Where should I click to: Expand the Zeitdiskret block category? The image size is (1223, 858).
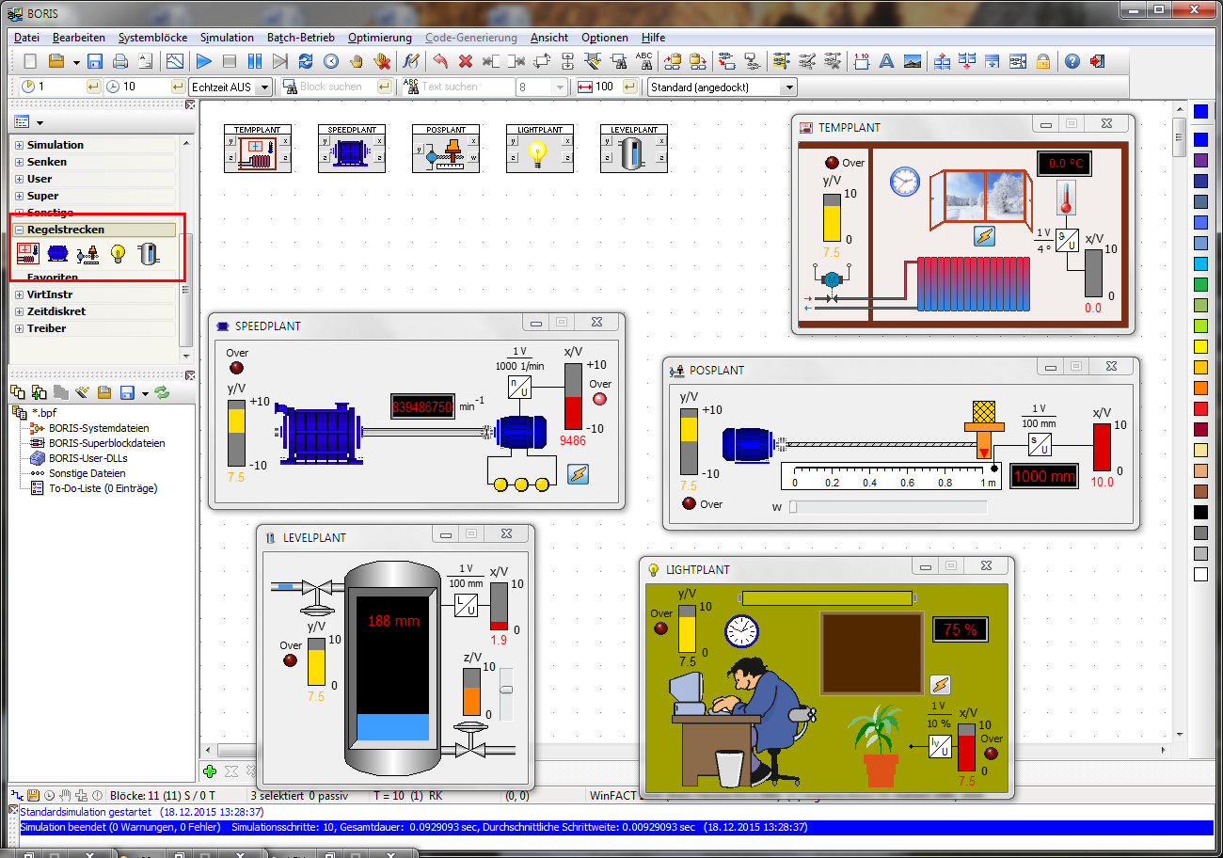click(20, 311)
